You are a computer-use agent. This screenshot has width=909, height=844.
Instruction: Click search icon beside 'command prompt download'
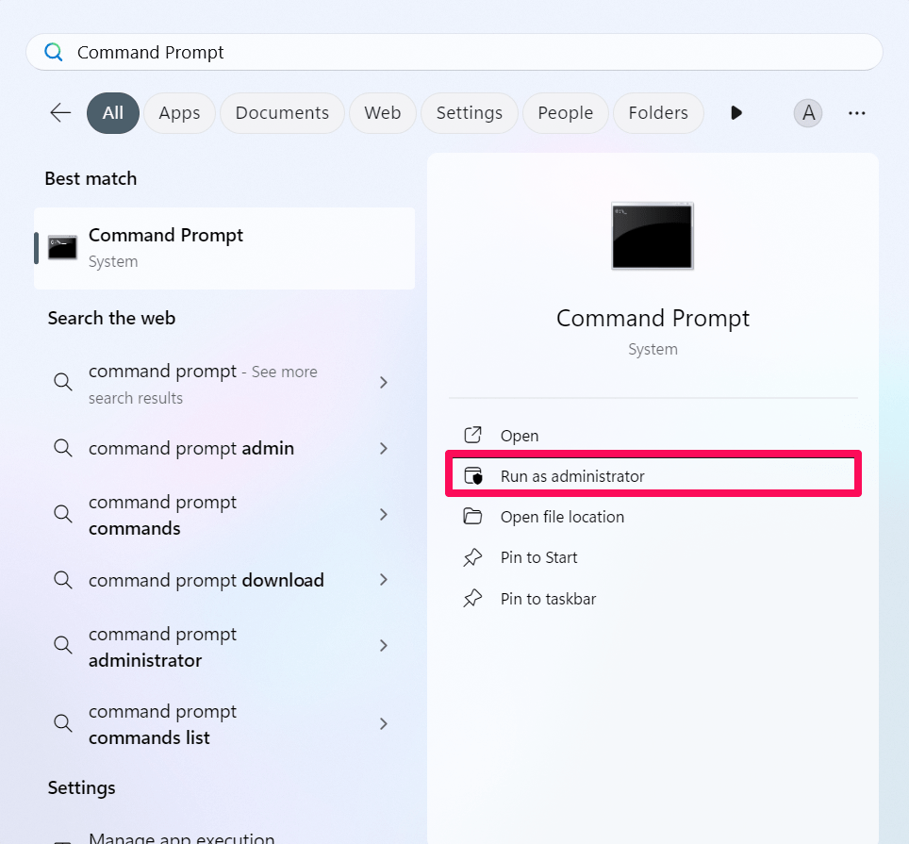pos(62,580)
